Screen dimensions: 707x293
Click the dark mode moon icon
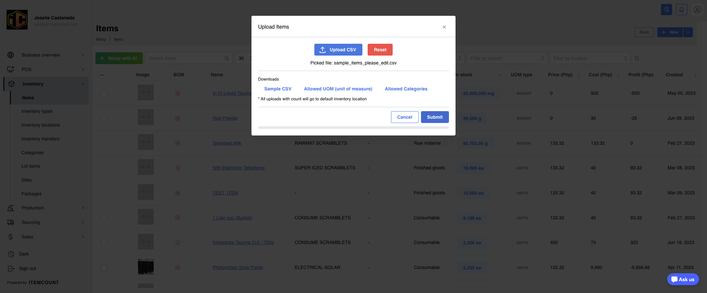click(666, 10)
